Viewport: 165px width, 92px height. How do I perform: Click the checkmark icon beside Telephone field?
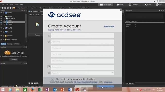pyautogui.click(x=49, y=67)
